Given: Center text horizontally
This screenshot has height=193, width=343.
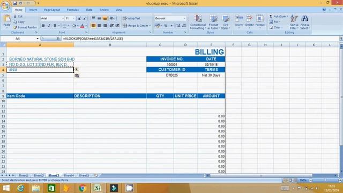Looking at the screenshot, I should [99, 26].
